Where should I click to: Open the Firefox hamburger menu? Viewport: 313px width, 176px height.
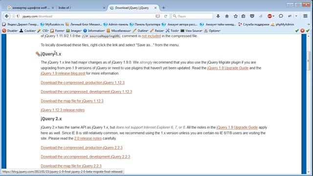pos(305,16)
